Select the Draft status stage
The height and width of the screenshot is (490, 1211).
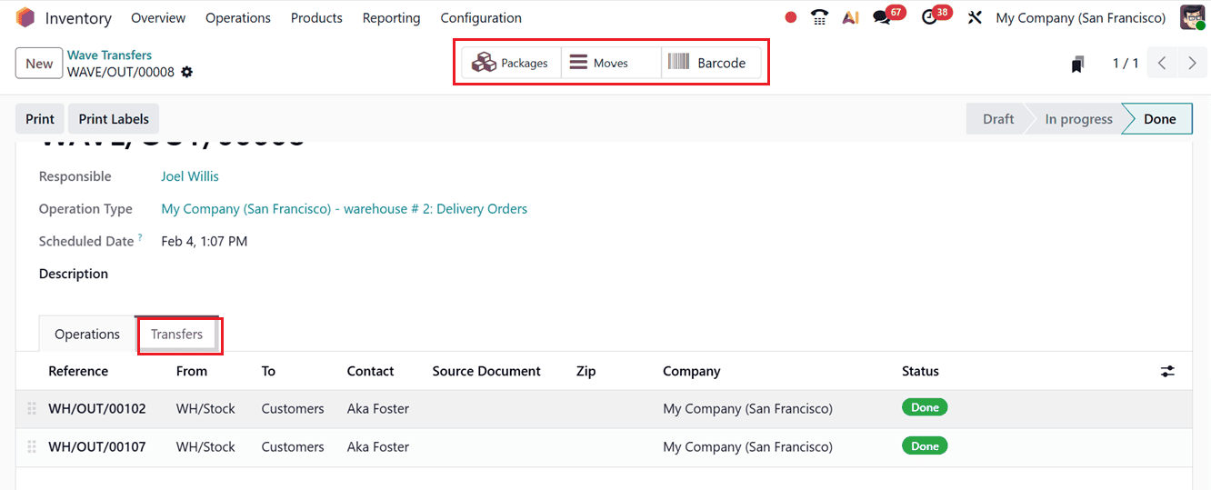coord(997,119)
